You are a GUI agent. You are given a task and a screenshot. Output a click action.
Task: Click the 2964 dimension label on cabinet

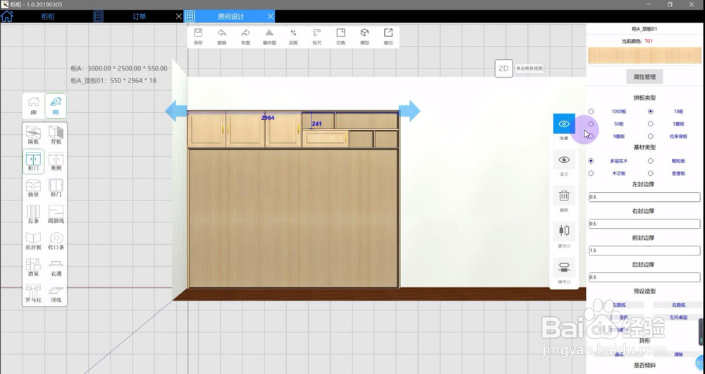point(267,117)
